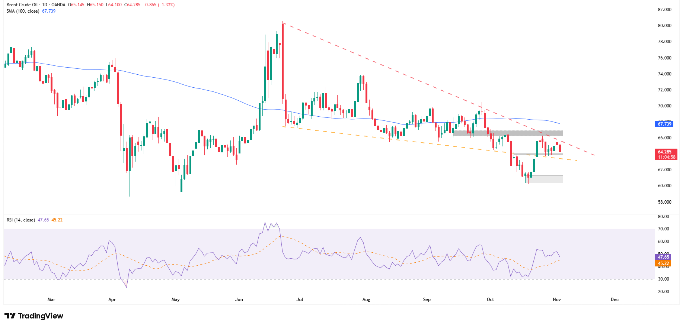This screenshot has height=327, width=683.
Task: Click the 80.000 label on price axis
Action: 664,26
